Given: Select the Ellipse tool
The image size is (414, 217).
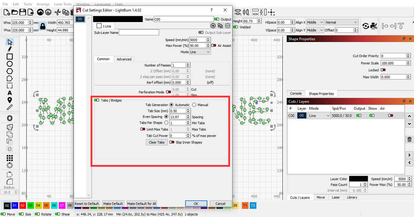Looking at the screenshot, I should pyautogui.click(x=10, y=64).
